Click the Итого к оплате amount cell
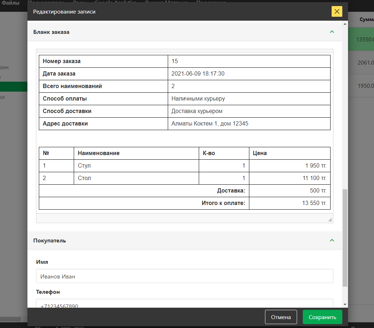 click(x=289, y=203)
